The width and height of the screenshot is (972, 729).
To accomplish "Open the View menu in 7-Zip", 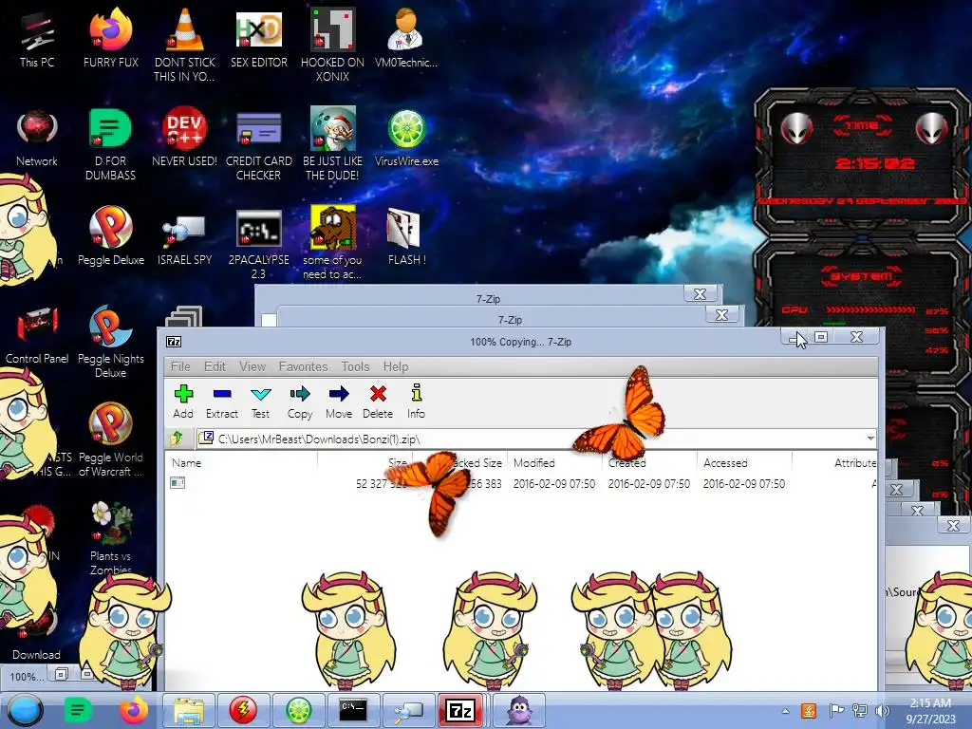I will click(x=252, y=366).
